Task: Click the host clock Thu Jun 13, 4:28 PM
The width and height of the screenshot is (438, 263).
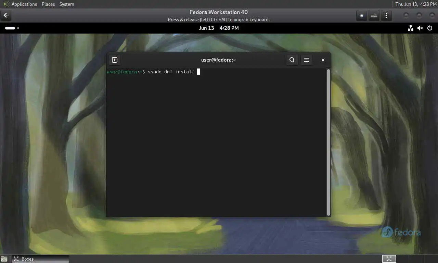Action: 416,4
